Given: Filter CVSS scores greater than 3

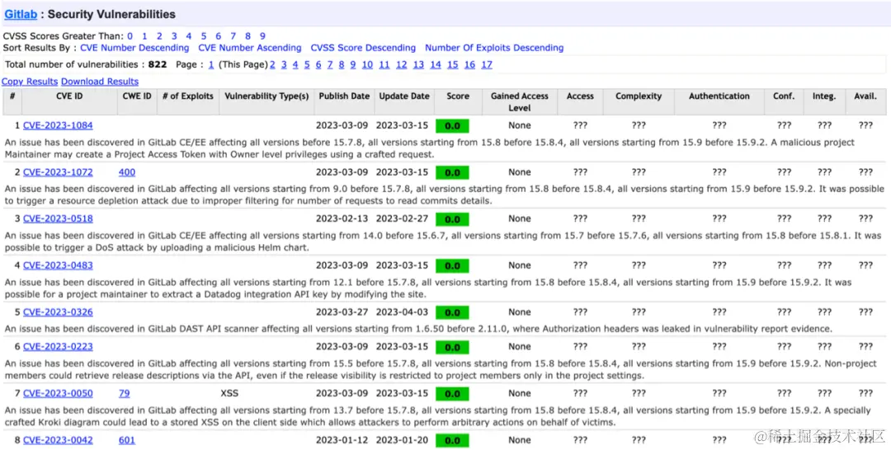Looking at the screenshot, I should [x=174, y=35].
